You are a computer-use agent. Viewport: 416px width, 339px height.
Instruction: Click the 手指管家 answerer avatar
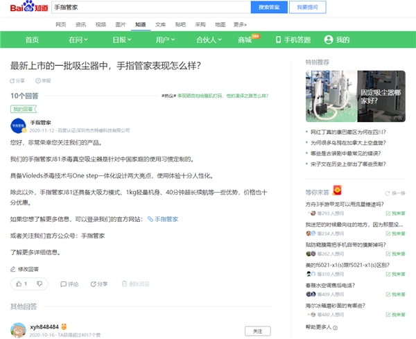pyautogui.click(x=18, y=125)
